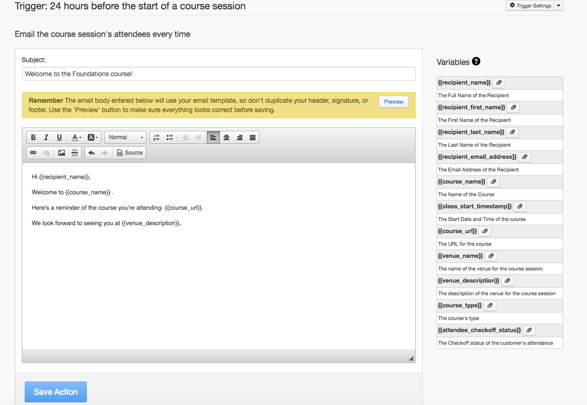Screen dimensions: 587x405
Task: Insert a horizontal line
Action: (74, 153)
